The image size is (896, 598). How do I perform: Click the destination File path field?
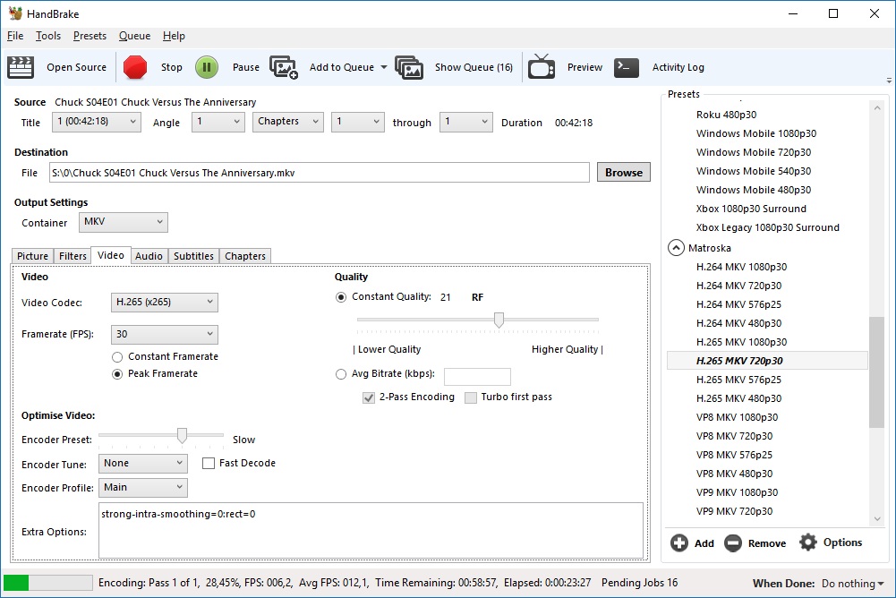tap(318, 173)
